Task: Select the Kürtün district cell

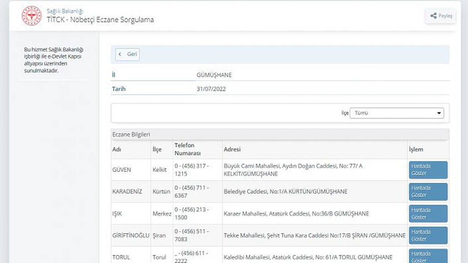Action: click(161, 192)
